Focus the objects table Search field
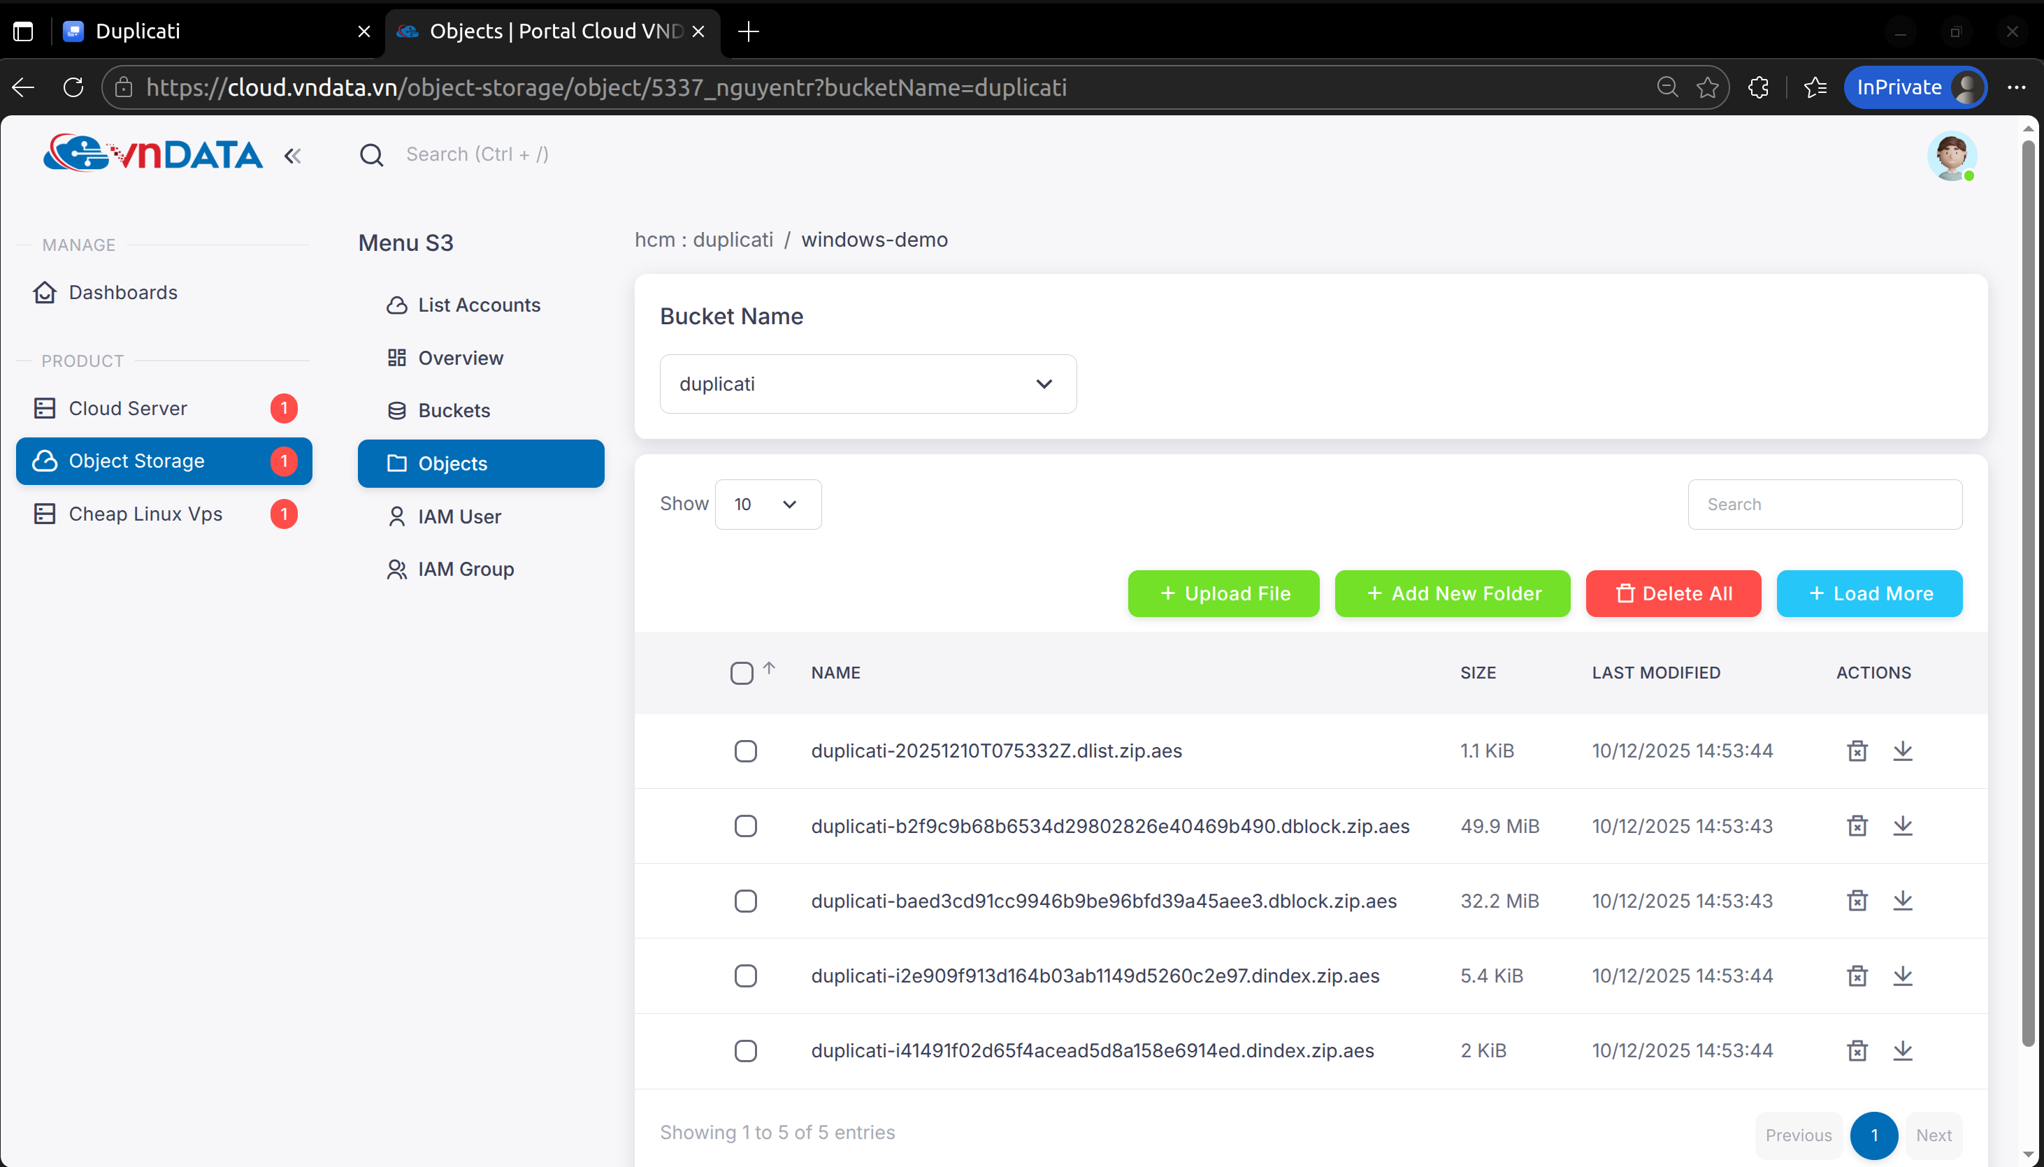This screenshot has width=2044, height=1167. click(1825, 504)
